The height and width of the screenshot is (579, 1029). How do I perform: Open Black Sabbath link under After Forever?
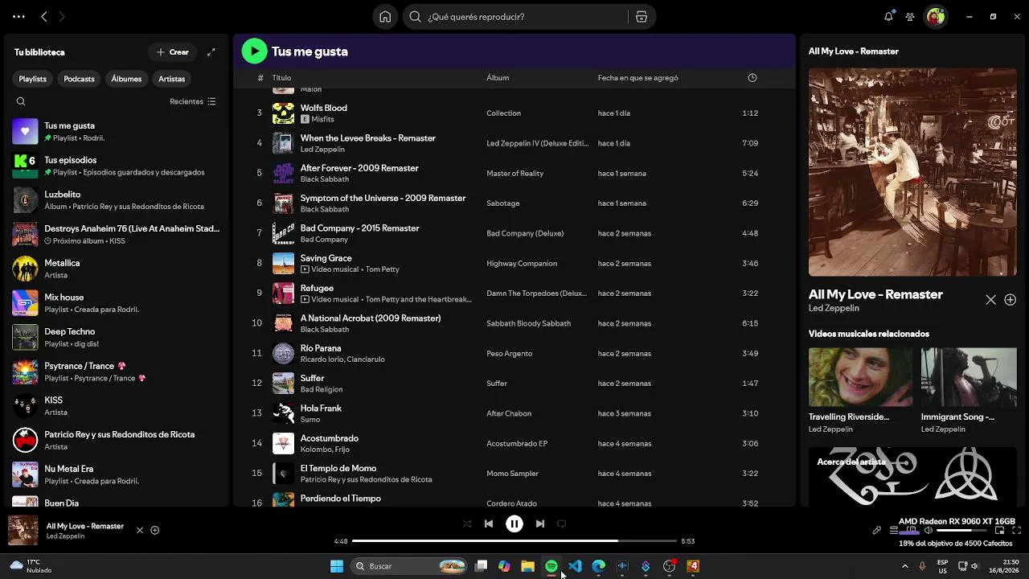tap(325, 179)
